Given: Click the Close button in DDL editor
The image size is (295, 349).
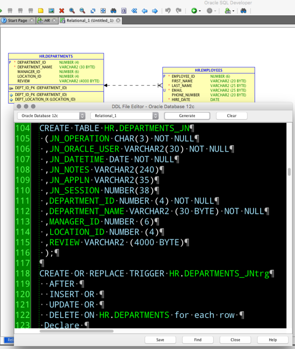Looking at the screenshot, I should [x=235, y=340].
